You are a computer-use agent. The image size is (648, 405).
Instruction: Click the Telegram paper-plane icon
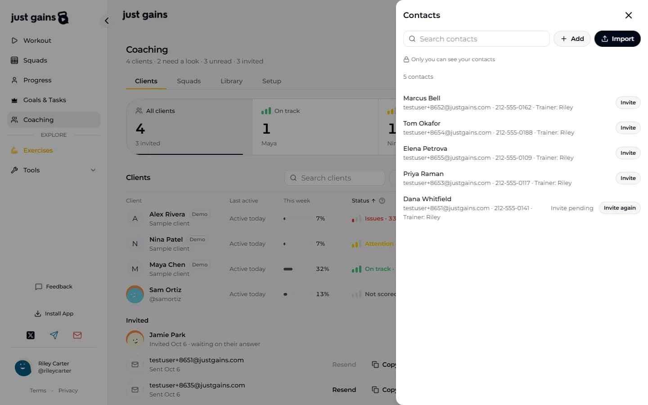tap(54, 335)
